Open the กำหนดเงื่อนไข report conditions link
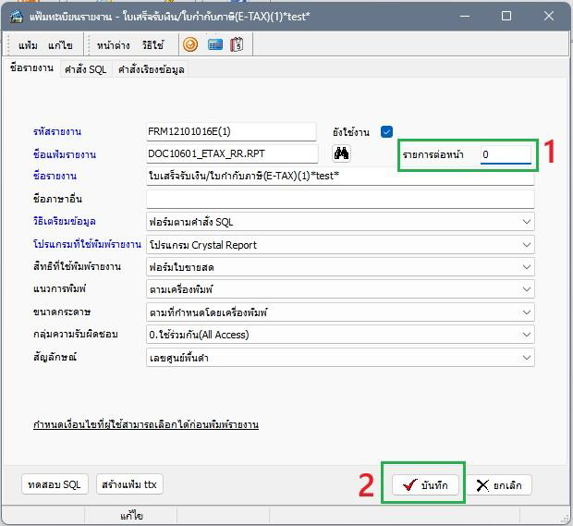This screenshot has height=526, width=573. 146,424
